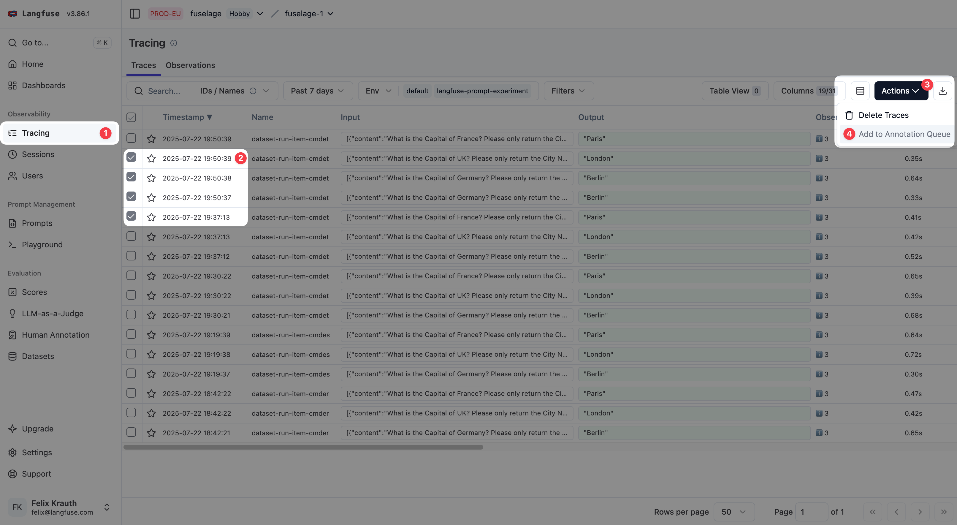
Task: Open Datasets in sidebar
Action: point(37,356)
